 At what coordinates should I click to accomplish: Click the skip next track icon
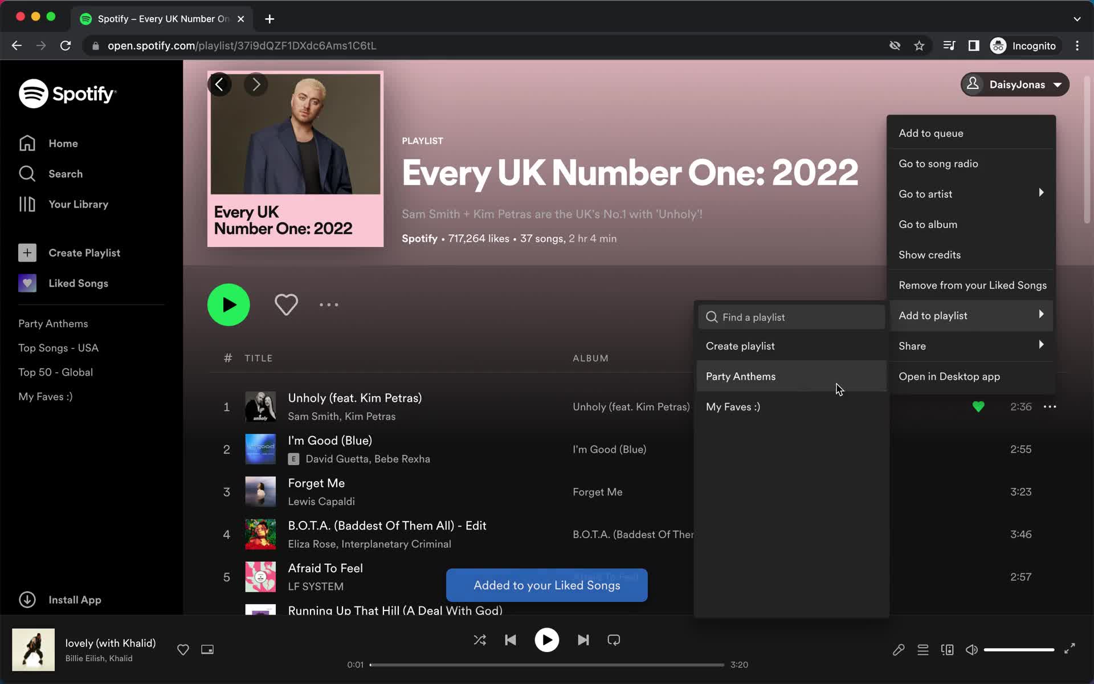point(582,640)
